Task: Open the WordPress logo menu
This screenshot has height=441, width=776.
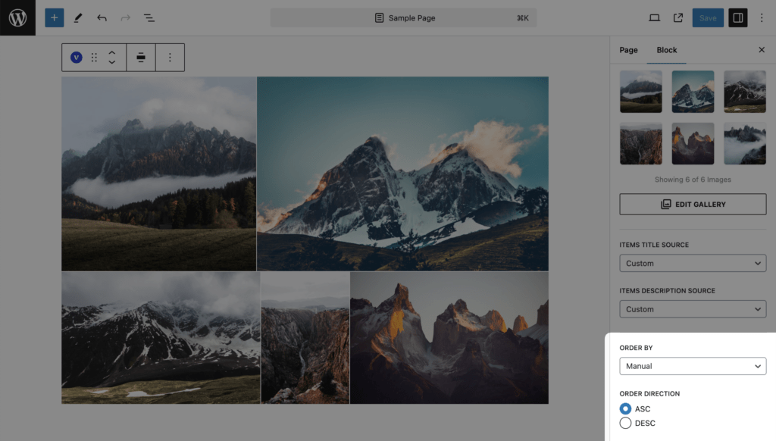Action: click(x=18, y=18)
